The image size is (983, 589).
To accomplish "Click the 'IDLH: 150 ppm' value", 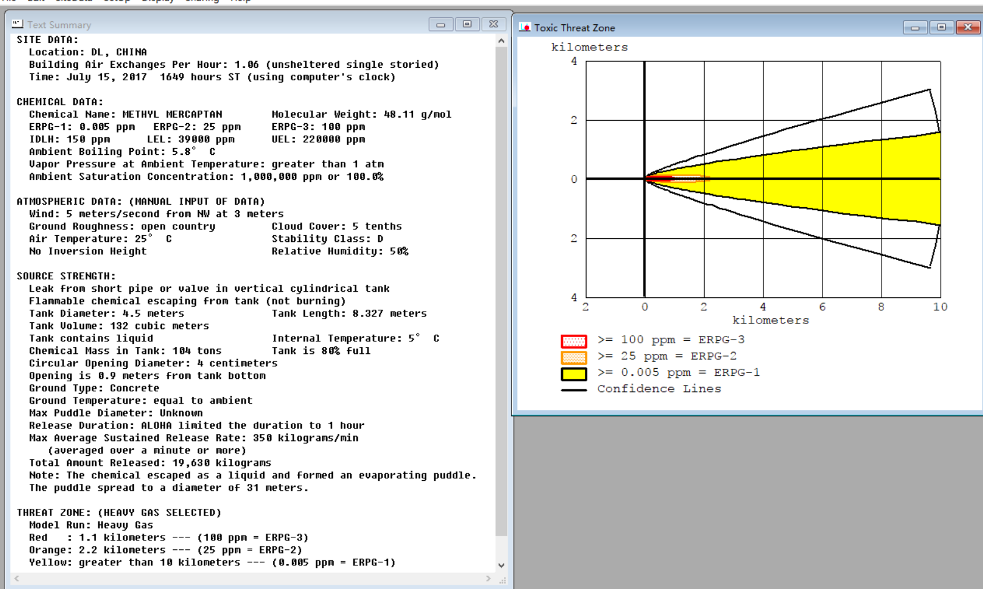I will tap(69, 139).
